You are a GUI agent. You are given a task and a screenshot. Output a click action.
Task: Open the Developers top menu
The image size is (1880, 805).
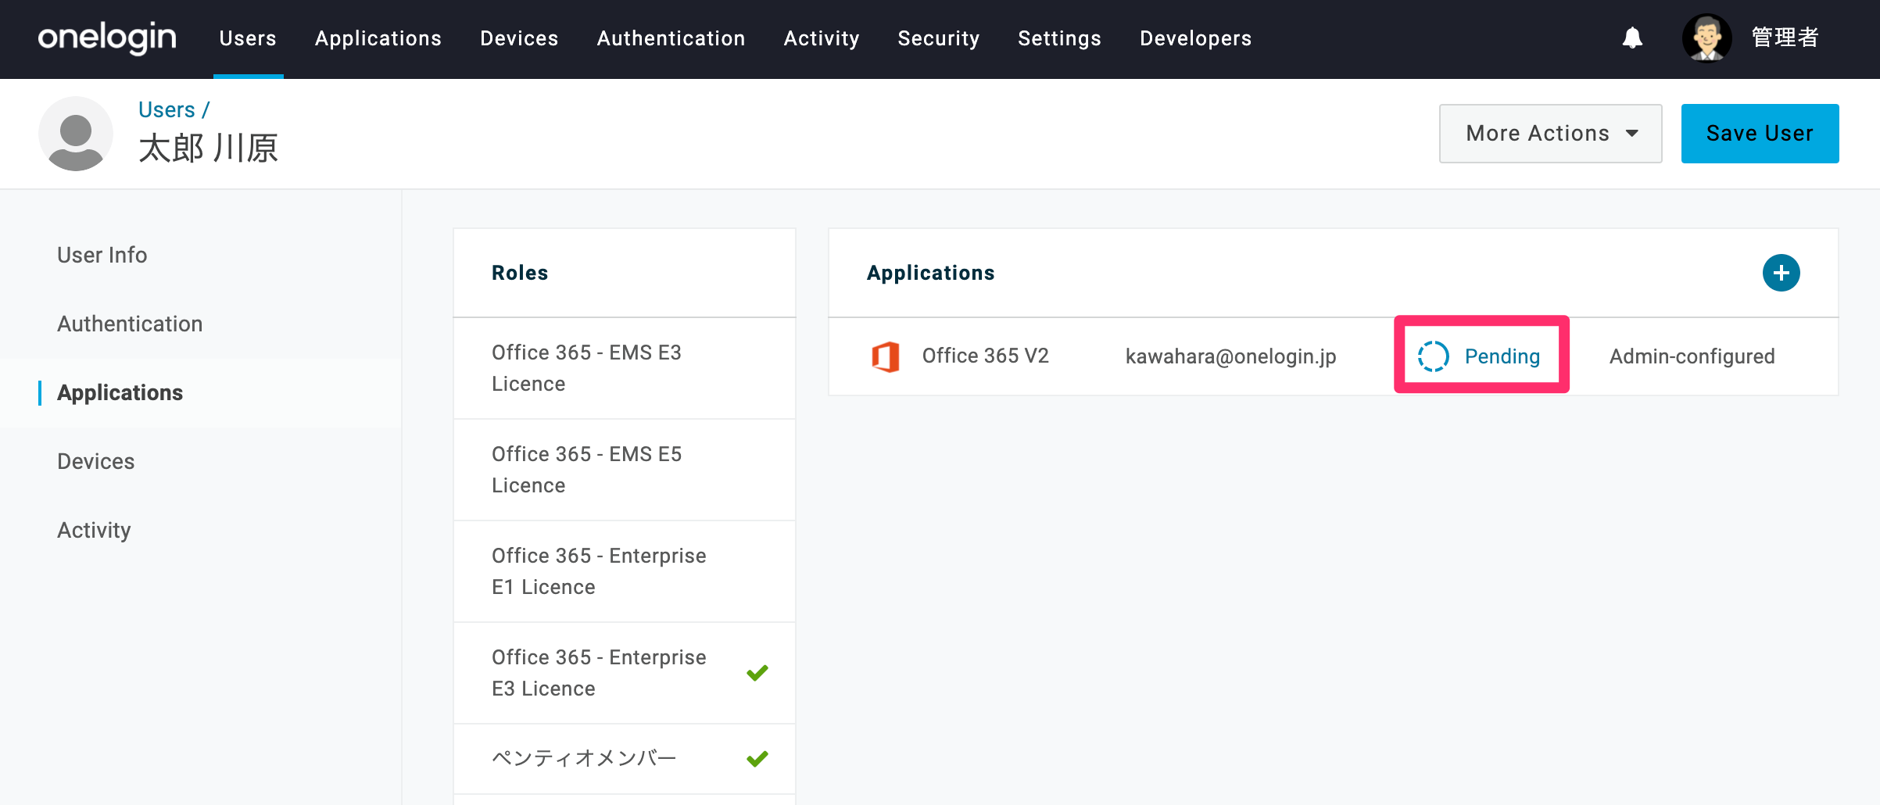click(x=1195, y=38)
